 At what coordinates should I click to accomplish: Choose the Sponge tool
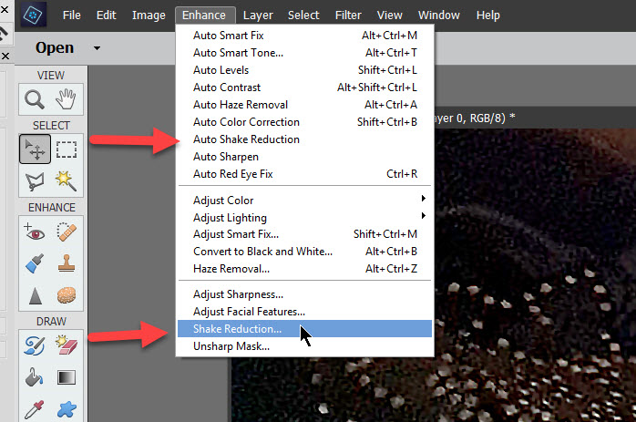point(67,295)
